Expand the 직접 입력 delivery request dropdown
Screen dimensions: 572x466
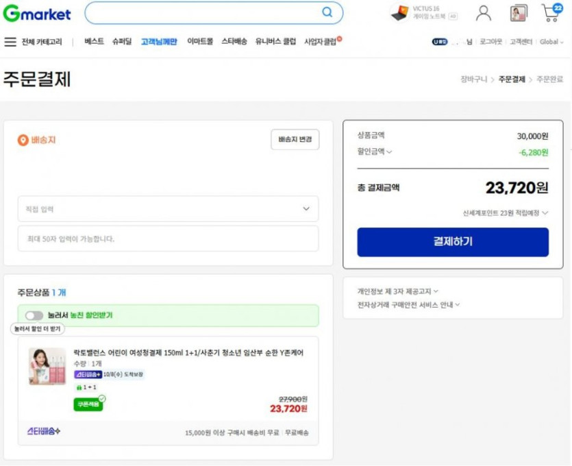click(168, 209)
